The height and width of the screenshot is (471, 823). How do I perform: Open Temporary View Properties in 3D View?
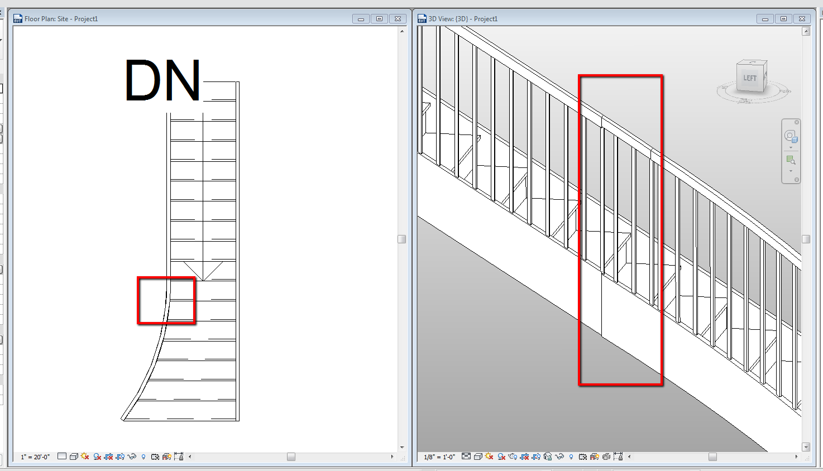point(583,456)
